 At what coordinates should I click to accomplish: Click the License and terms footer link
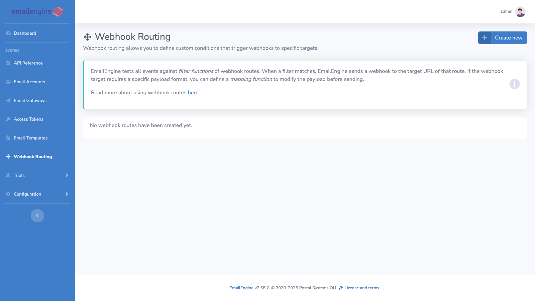click(x=362, y=288)
